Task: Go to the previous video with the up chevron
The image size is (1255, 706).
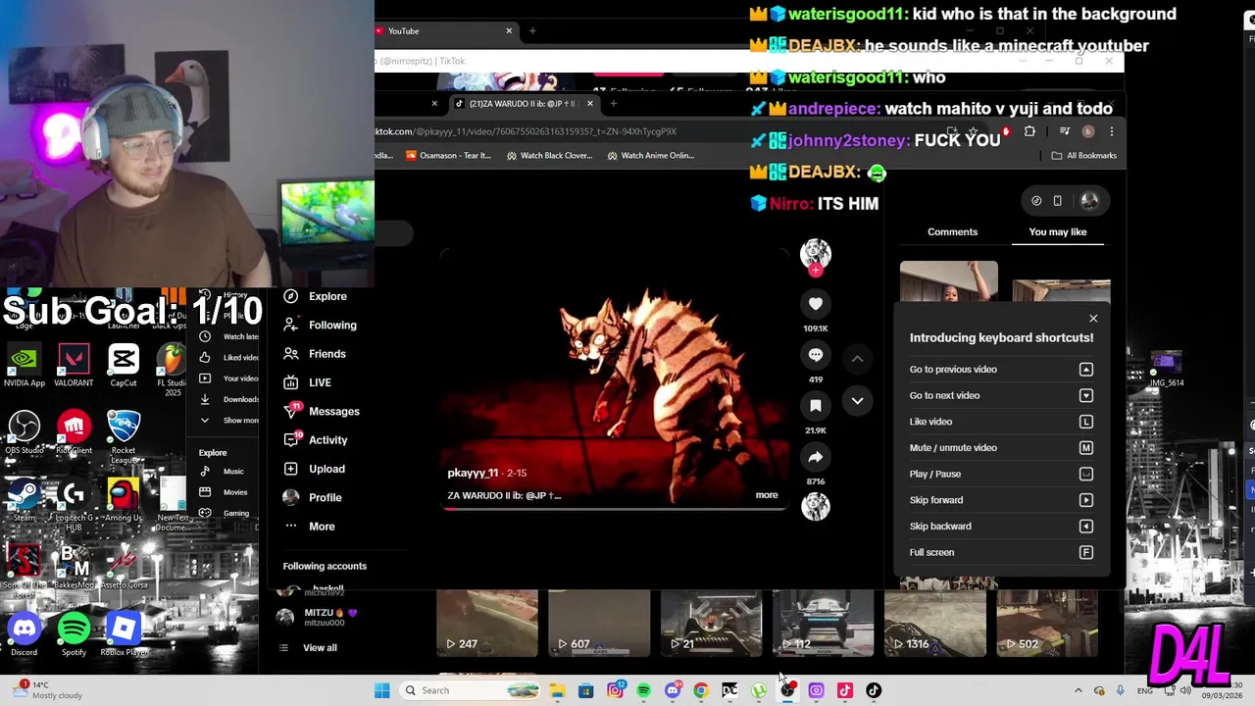Action: click(857, 359)
